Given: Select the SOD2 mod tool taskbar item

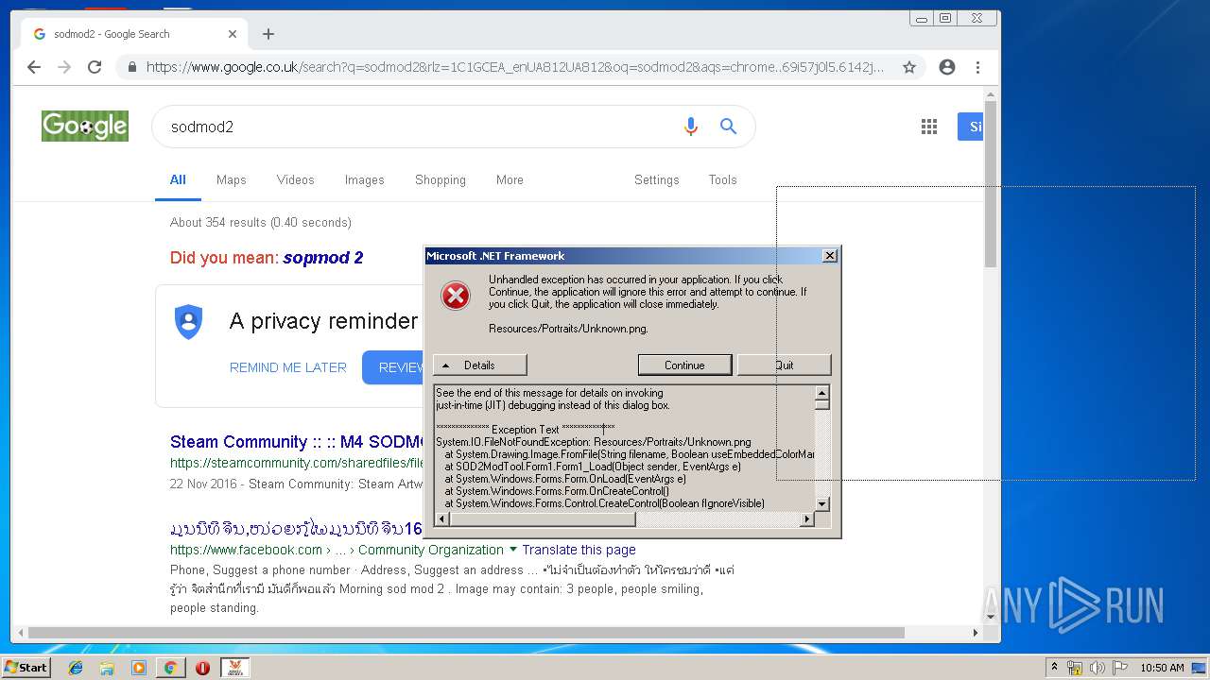Looking at the screenshot, I should 235,668.
